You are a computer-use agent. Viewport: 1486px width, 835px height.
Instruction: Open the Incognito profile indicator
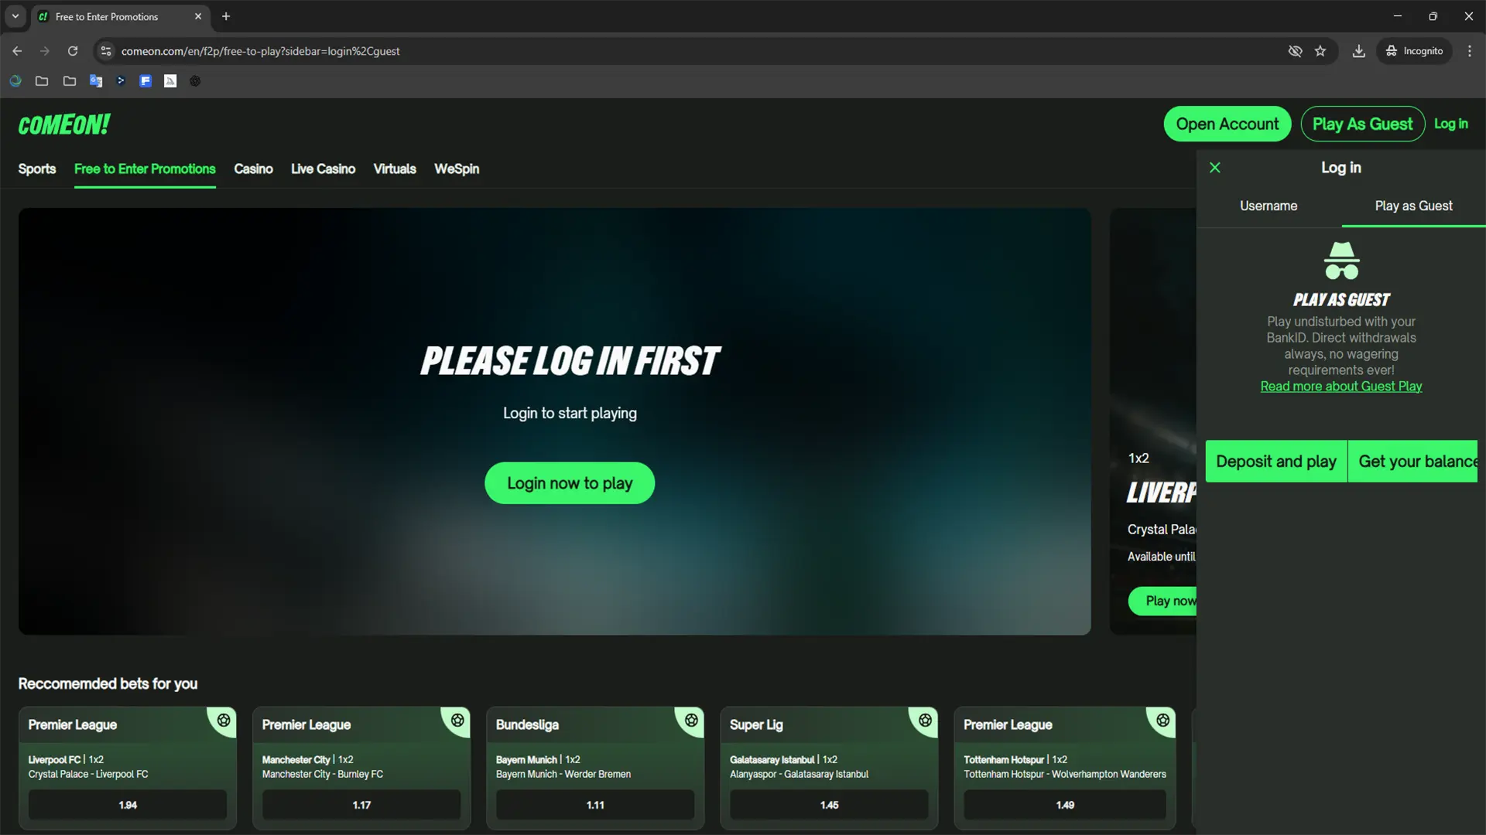click(1414, 51)
